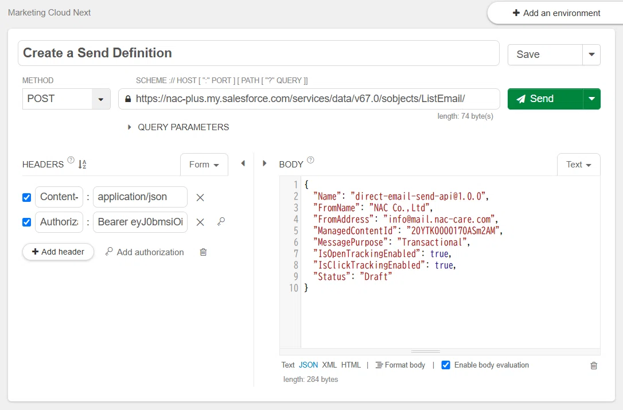Viewport: 623px width, 410px height.
Task: Toggle the Authorization header checkbox
Action: click(26, 222)
